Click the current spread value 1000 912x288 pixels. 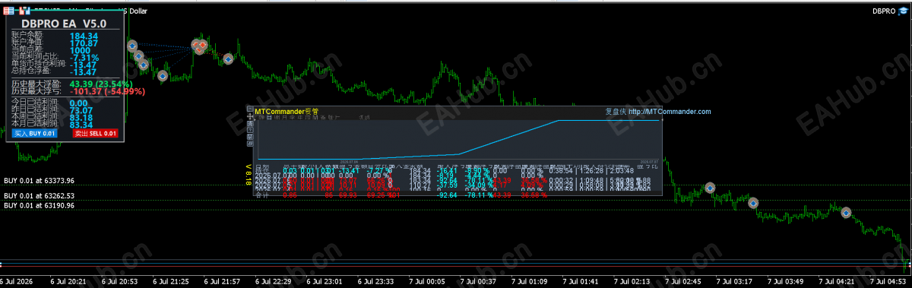click(x=81, y=50)
